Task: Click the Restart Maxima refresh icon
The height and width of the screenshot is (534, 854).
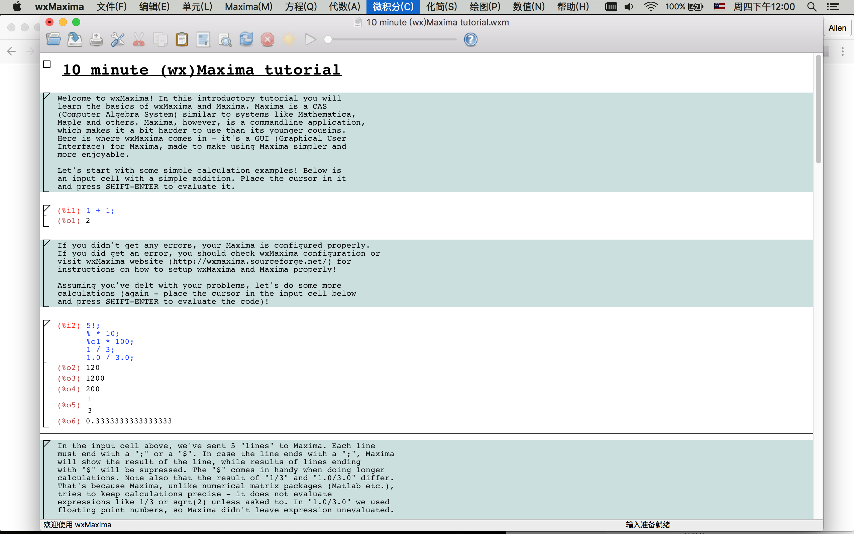Action: tap(246, 39)
